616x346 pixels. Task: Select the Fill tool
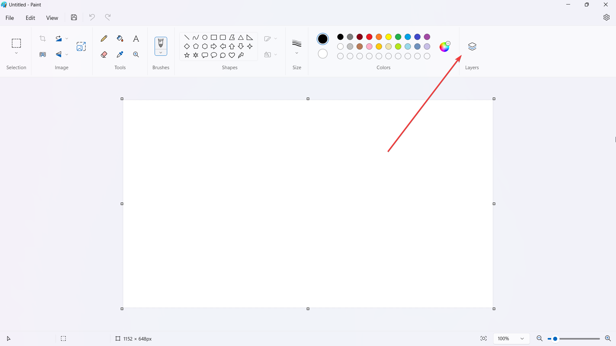(120, 38)
